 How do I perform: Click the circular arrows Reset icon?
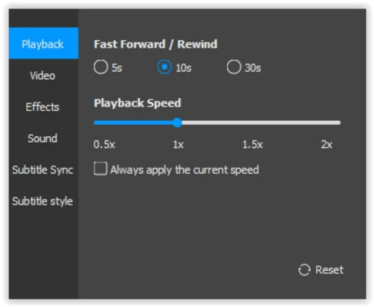tap(304, 270)
